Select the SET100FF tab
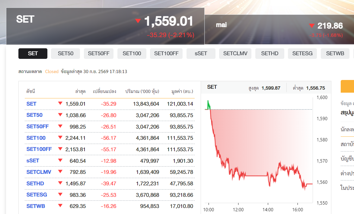This screenshot has height=214, width=354. click(166, 53)
